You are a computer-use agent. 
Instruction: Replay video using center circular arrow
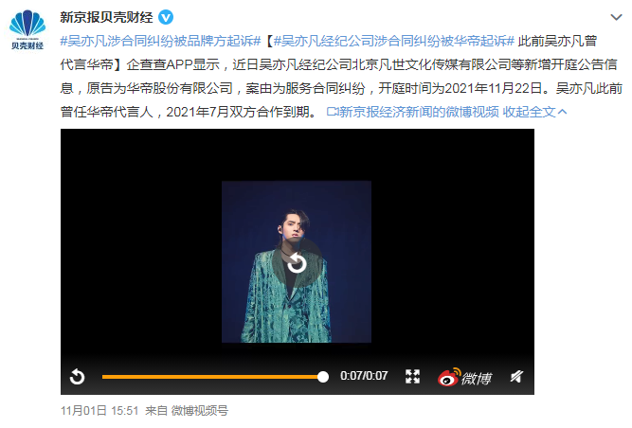pyautogui.click(x=297, y=262)
